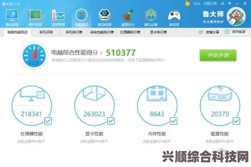Uncheck the 处理器性能 test checkbox
The height and width of the screenshot is (167, 251).
[48, 121]
